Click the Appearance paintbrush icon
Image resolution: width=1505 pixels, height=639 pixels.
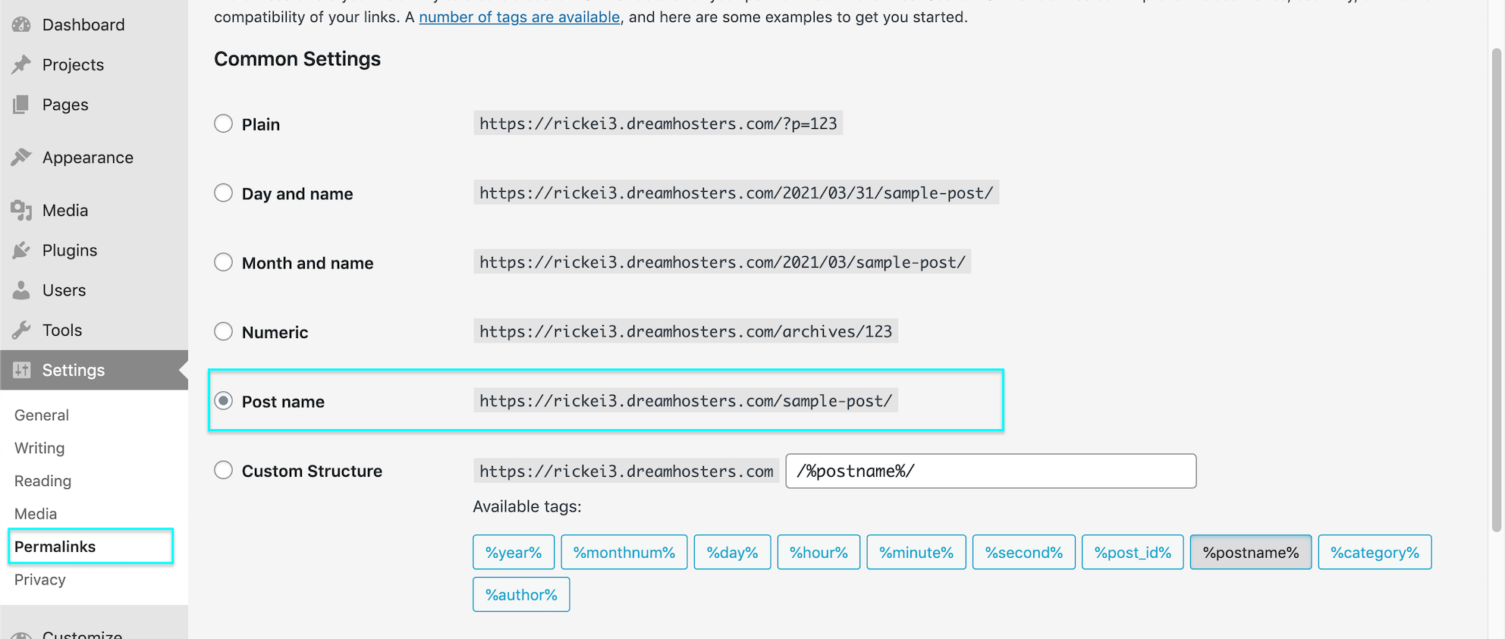pos(21,158)
